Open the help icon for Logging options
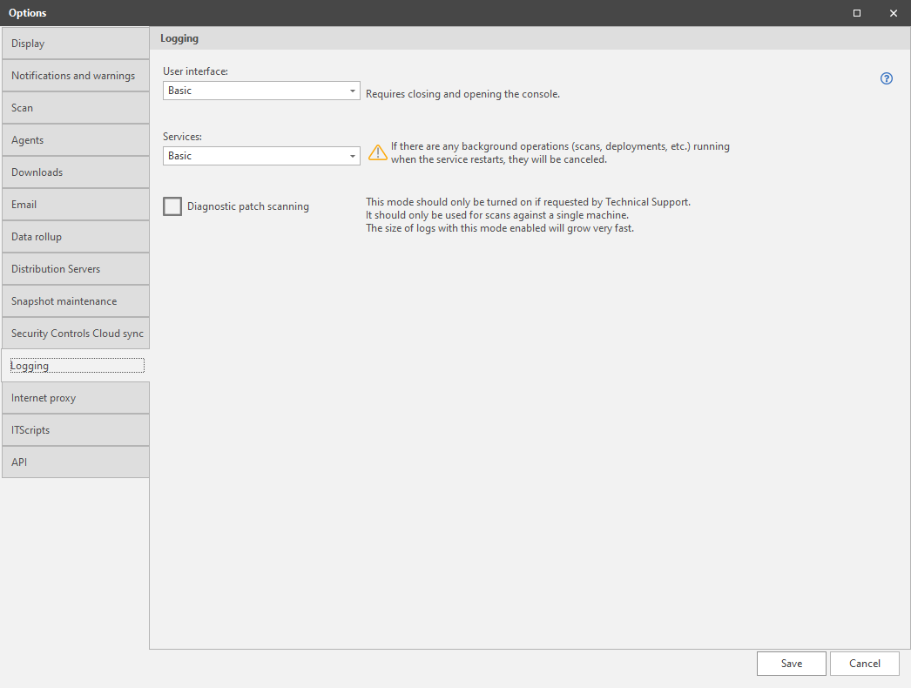This screenshot has width=911, height=688. pos(886,78)
